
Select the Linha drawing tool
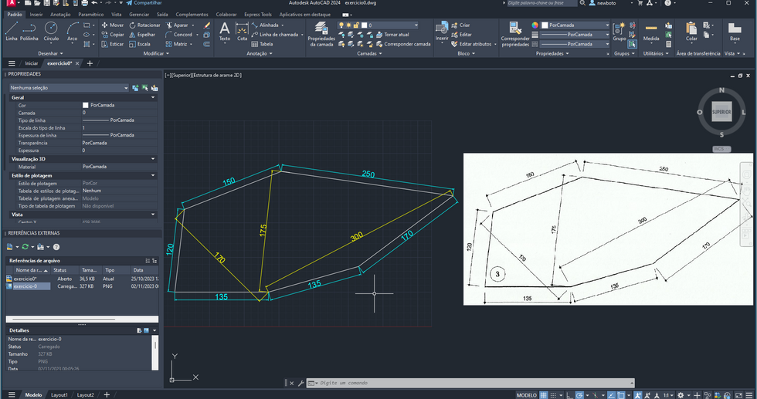tap(11, 31)
